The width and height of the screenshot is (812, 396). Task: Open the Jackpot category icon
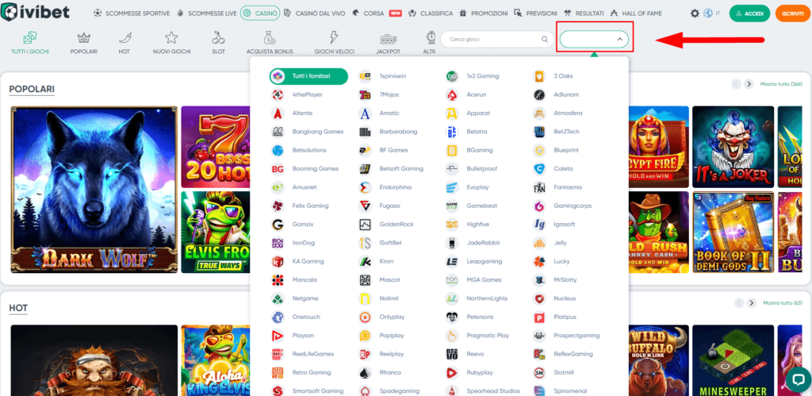388,42
